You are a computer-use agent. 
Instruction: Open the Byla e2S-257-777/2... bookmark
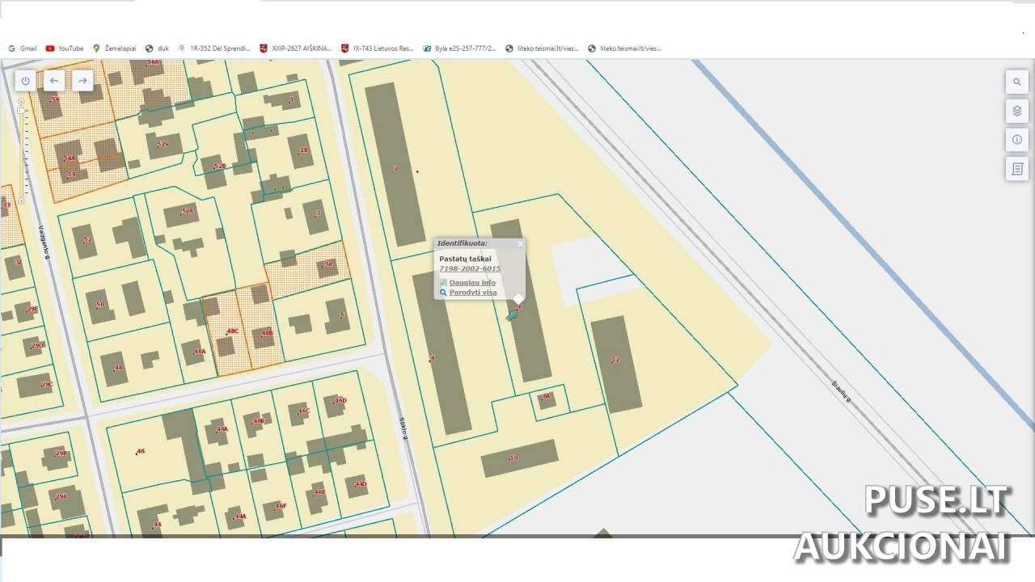(x=459, y=48)
